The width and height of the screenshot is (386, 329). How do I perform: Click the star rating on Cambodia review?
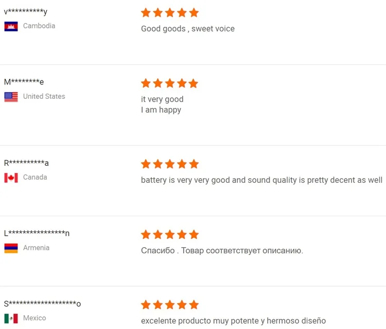point(169,13)
